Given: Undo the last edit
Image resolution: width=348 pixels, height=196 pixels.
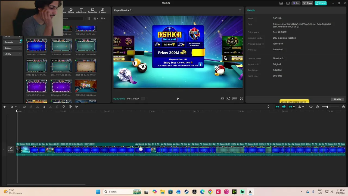Looking at the screenshot, I should point(24,107).
